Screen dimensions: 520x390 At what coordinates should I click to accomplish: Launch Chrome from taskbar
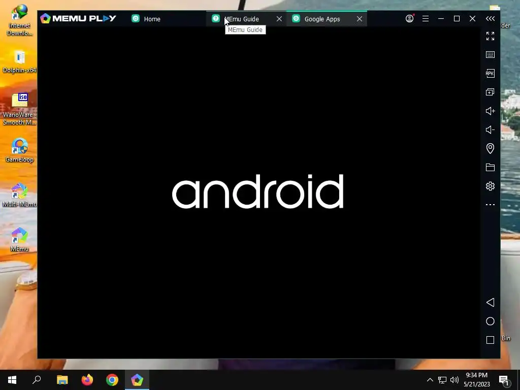pyautogui.click(x=112, y=380)
